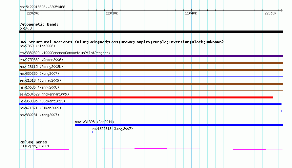Click the esv3380329 (1000GenomesConsortiumPilotProject) label
The width and height of the screenshot is (292, 168).
click(x=65, y=53)
